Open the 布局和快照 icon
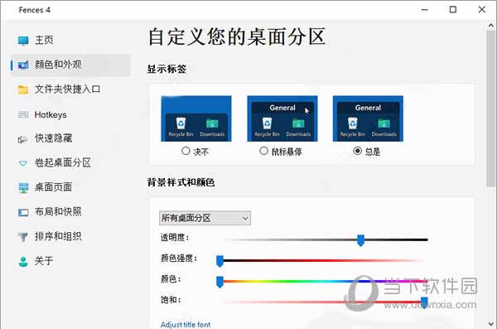Image resolution: width=497 pixels, height=329 pixels. [23, 212]
